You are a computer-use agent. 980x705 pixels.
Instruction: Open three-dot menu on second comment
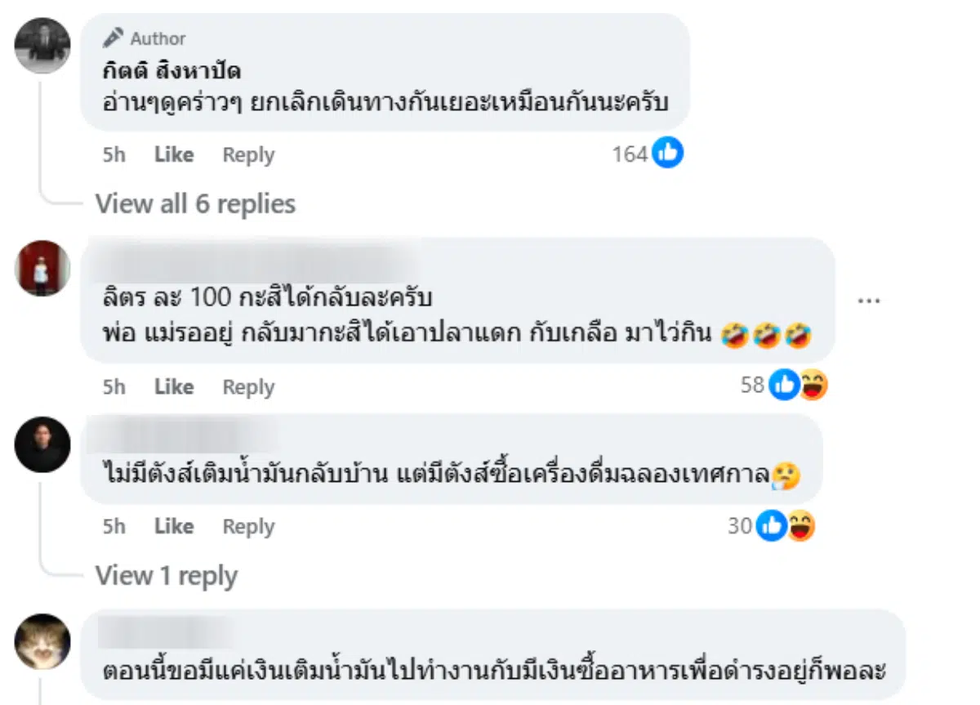pos(869,301)
